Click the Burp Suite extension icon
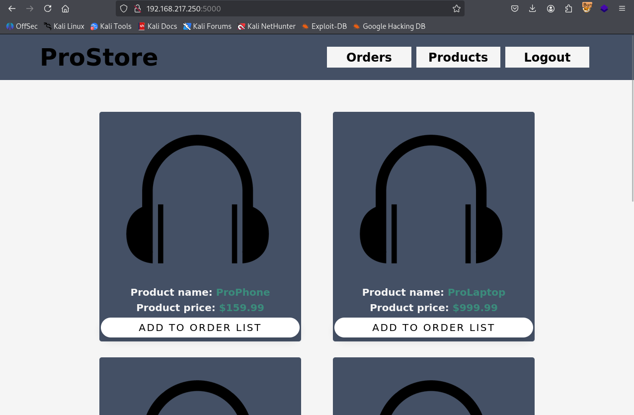 coord(587,8)
